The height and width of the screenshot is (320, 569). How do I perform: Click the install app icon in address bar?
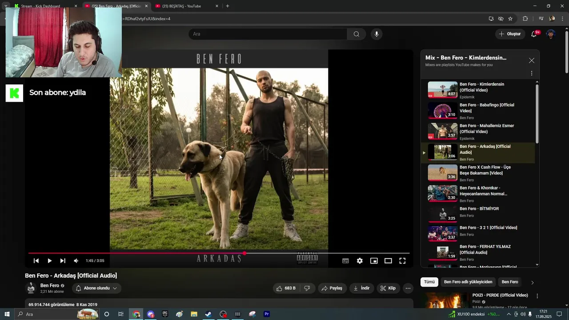(x=491, y=19)
